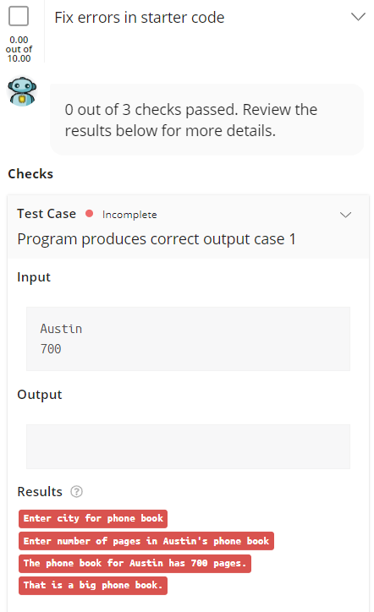Click the That is a big phone book result
Image resolution: width=374 pixels, height=612 pixels.
(93, 586)
